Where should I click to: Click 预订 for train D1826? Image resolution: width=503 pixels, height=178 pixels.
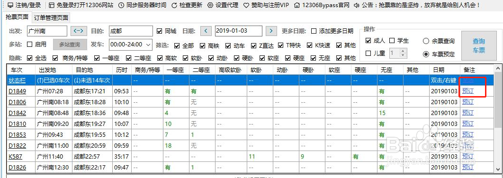[x=468, y=168]
